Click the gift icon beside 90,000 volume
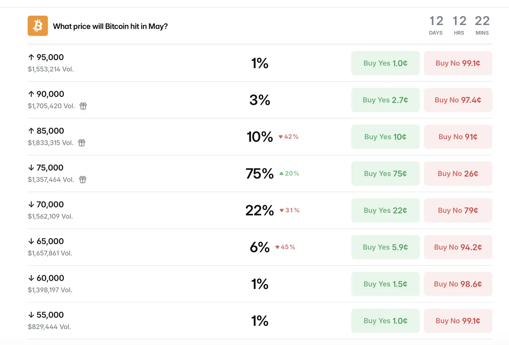 tap(83, 106)
